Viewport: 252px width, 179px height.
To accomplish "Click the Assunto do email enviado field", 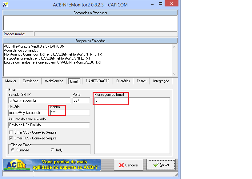I will [49, 125].
